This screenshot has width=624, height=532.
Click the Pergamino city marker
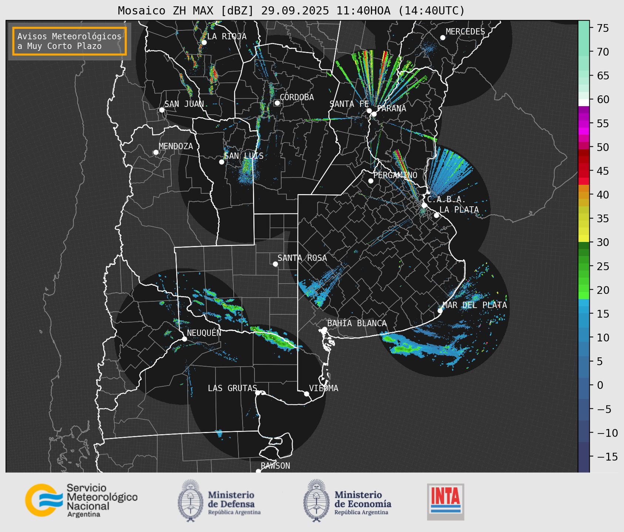point(371,181)
